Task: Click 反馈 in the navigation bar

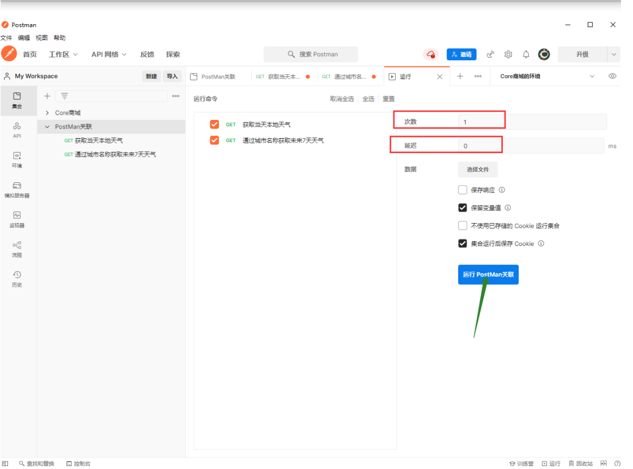Action: (x=147, y=54)
